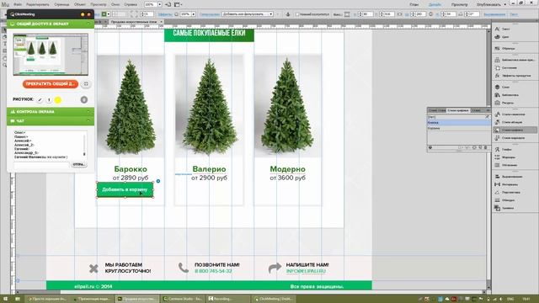Switch to План mode
539x303 pixels.
(414, 4)
